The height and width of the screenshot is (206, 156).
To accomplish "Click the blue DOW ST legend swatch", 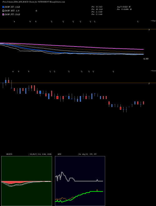I will tap(3, 7).
